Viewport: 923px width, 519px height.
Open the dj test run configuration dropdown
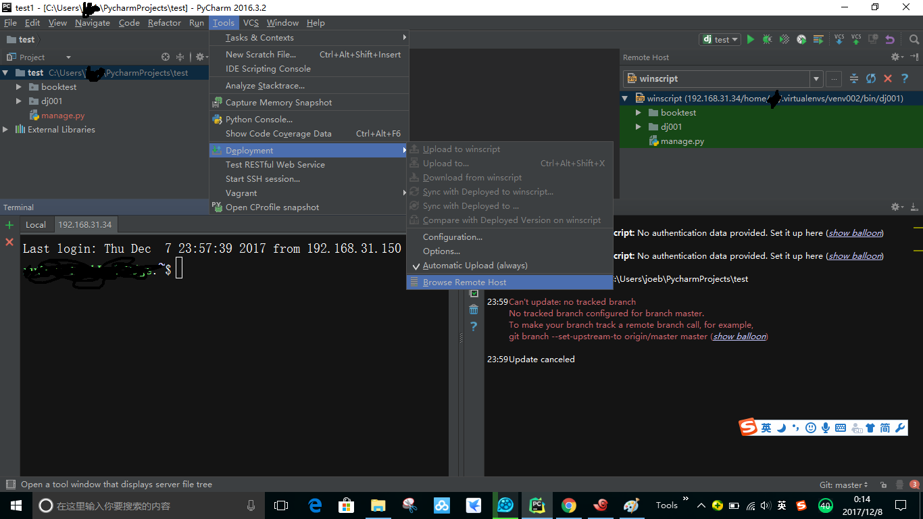tap(720, 40)
